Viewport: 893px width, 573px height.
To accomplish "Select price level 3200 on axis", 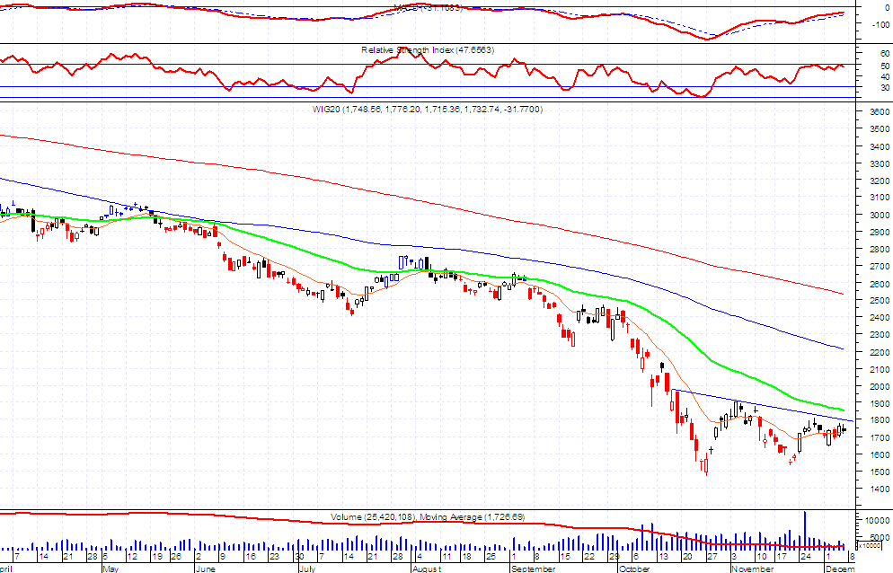I will pos(880,181).
